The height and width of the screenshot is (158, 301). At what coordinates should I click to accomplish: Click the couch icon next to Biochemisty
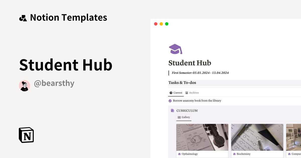(x=234, y=154)
